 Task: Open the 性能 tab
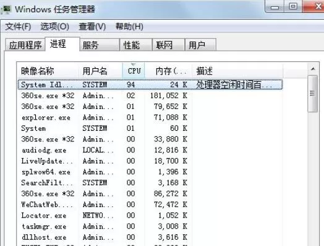coord(135,45)
